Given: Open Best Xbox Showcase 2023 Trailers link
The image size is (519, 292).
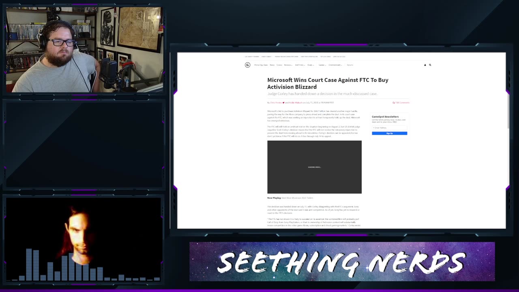Looking at the screenshot, I should click(298, 198).
